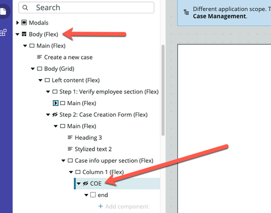271x213 pixels.
Task: Click into the Search field
Action: [x=86, y=8]
